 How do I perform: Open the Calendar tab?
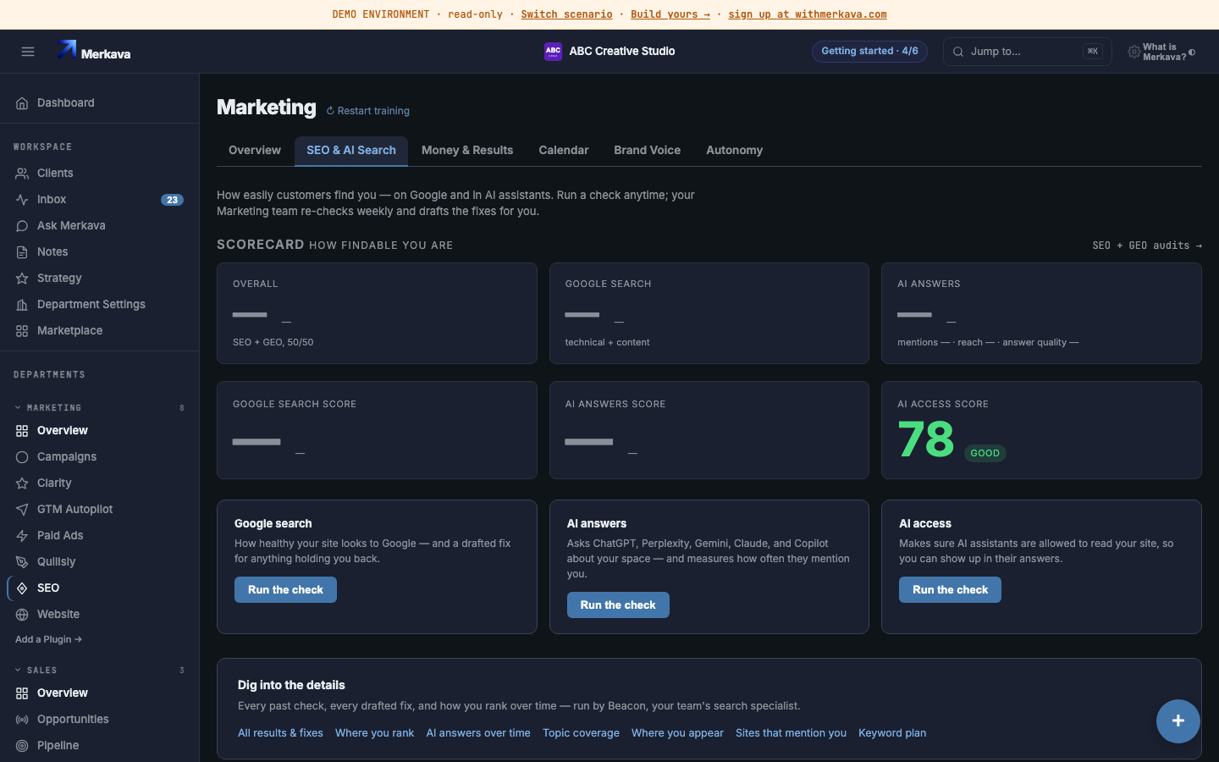coord(564,151)
